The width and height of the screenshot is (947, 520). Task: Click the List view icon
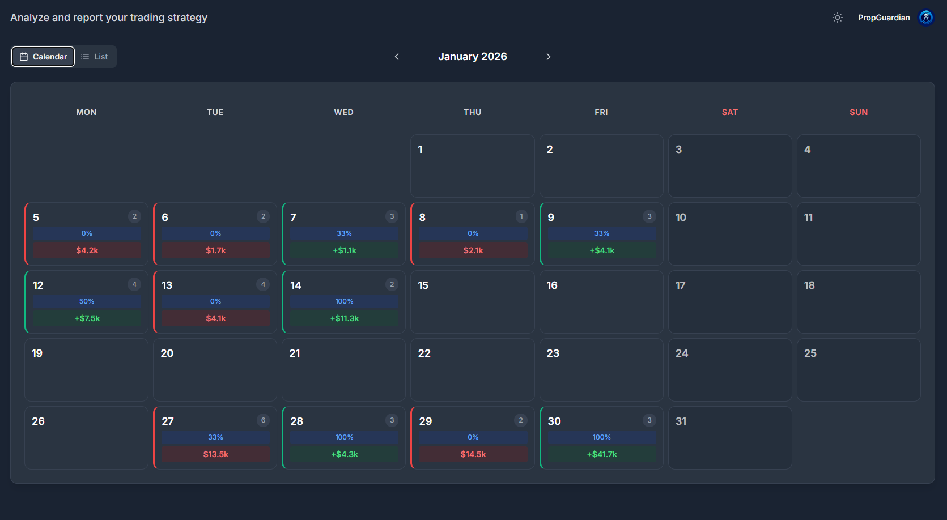(x=85, y=57)
